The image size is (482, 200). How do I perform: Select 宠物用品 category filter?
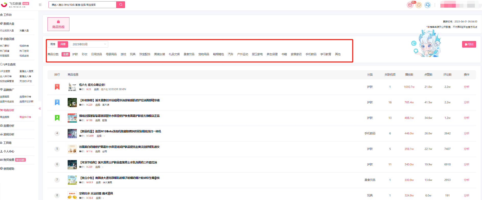pos(204,54)
